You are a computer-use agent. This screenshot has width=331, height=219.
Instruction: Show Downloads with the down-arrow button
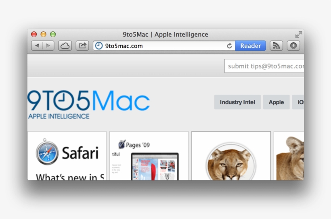pyautogui.click(x=293, y=46)
